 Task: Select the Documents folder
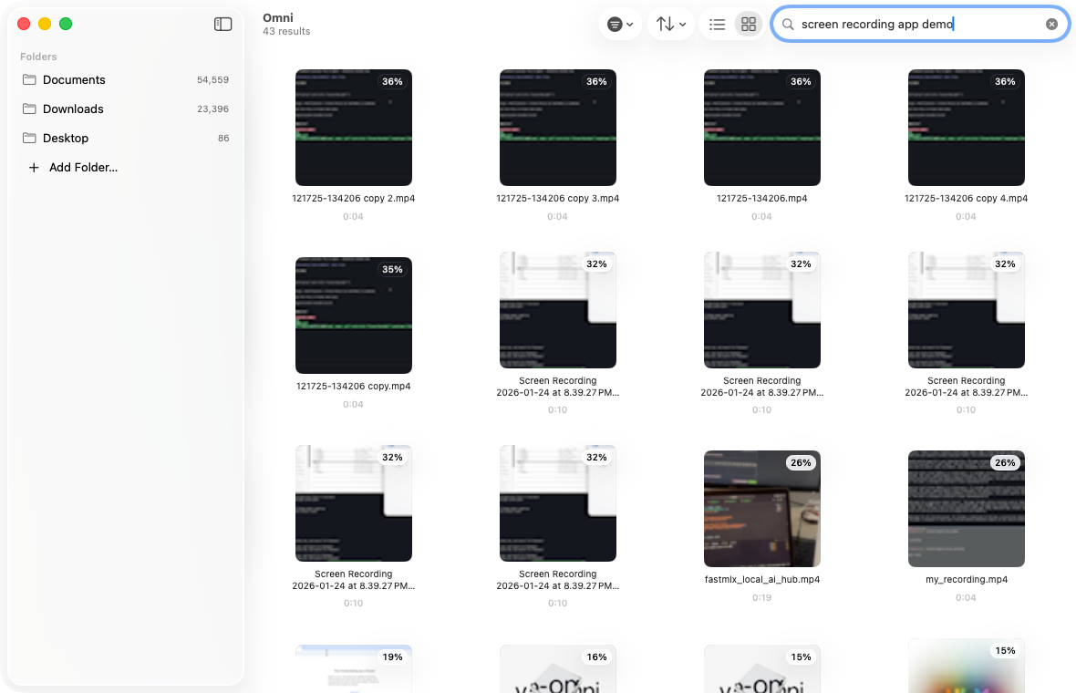(x=126, y=79)
